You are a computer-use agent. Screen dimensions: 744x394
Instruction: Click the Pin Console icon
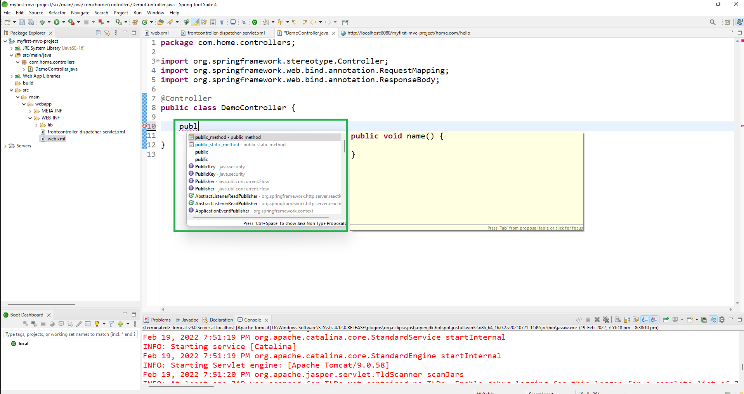(x=666, y=320)
